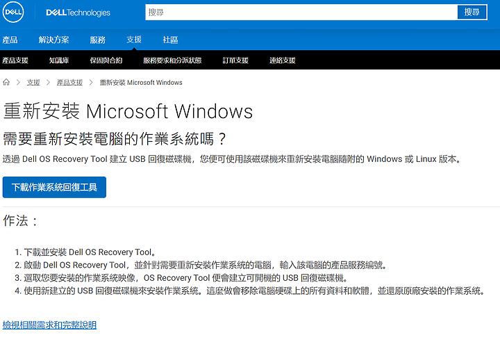This screenshot has width=500, height=342.
Task: Open 知識庫 submenu item
Action: (x=59, y=60)
